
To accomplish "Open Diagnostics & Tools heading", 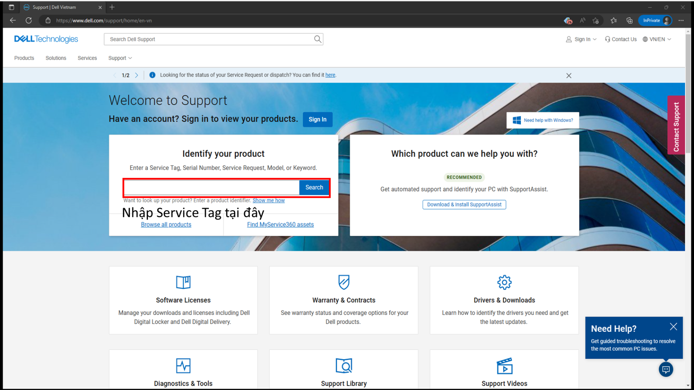I will (x=183, y=383).
